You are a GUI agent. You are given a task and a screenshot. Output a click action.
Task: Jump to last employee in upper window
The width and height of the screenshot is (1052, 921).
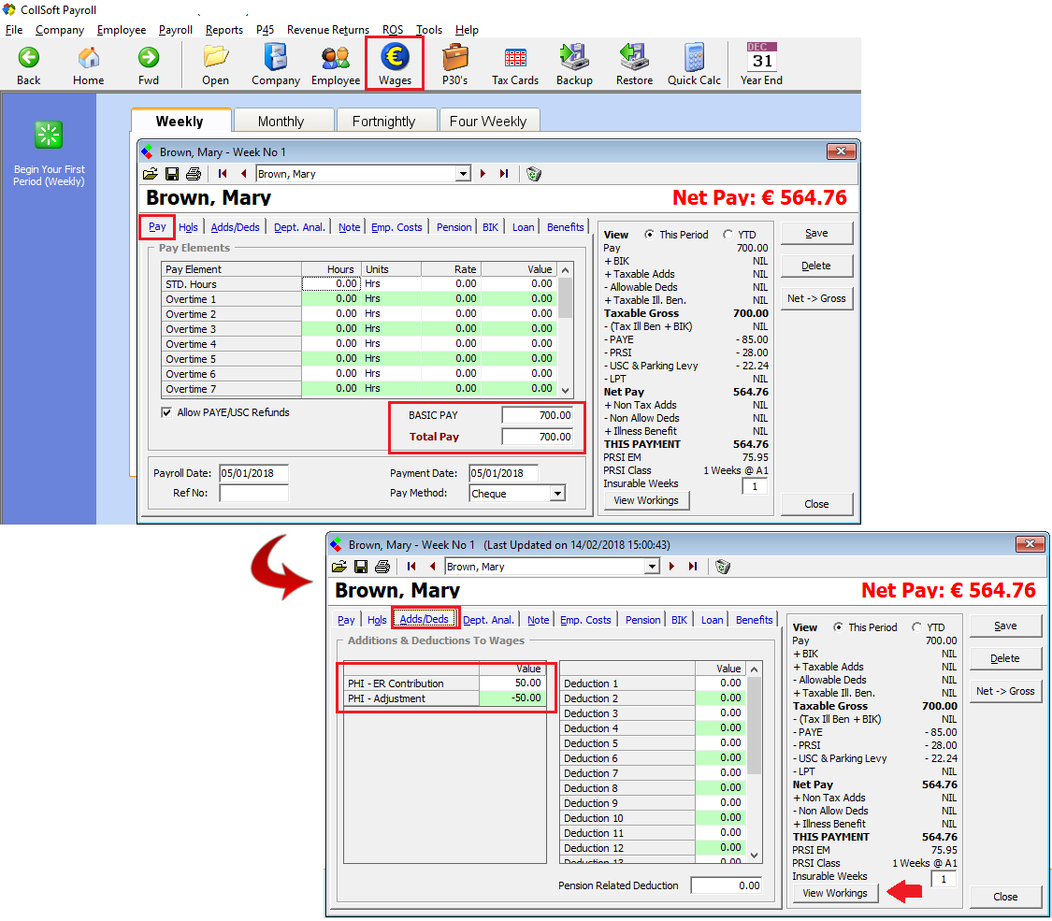[x=504, y=174]
